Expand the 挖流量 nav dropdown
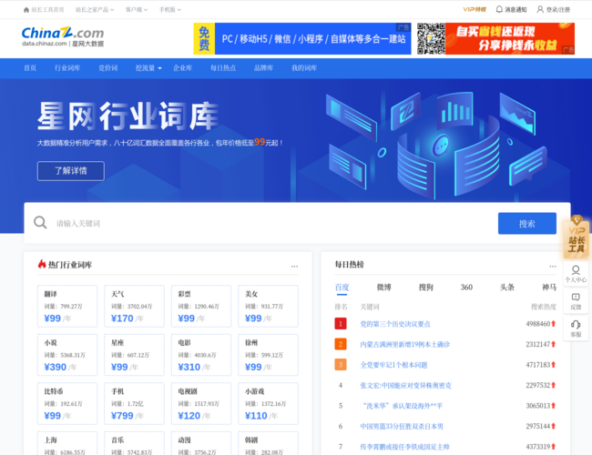The image size is (592, 455). 148,68
